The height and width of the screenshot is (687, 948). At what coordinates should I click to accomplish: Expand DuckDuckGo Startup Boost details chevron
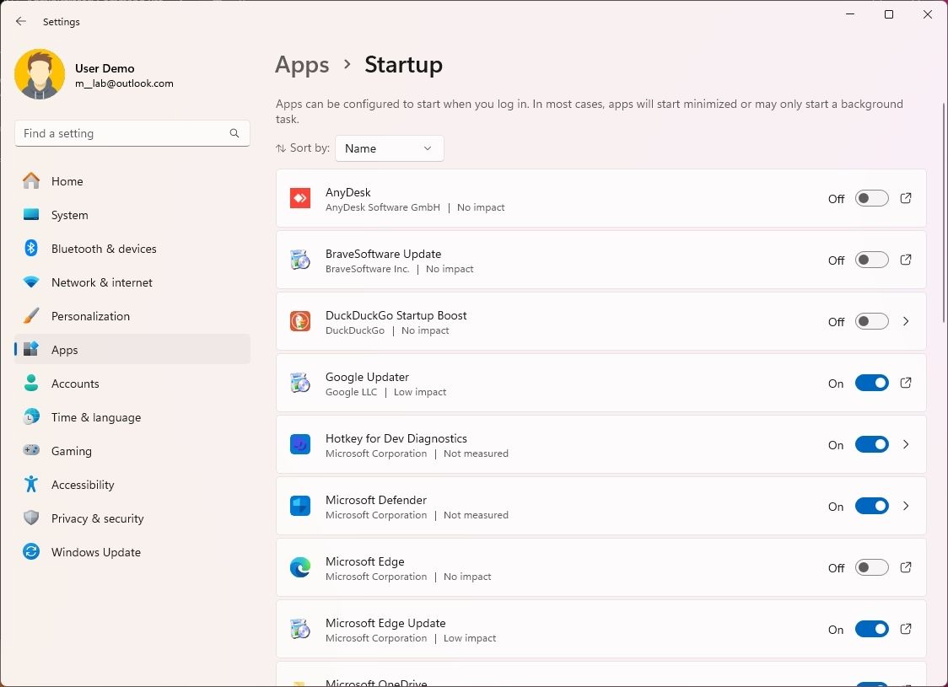tap(906, 321)
